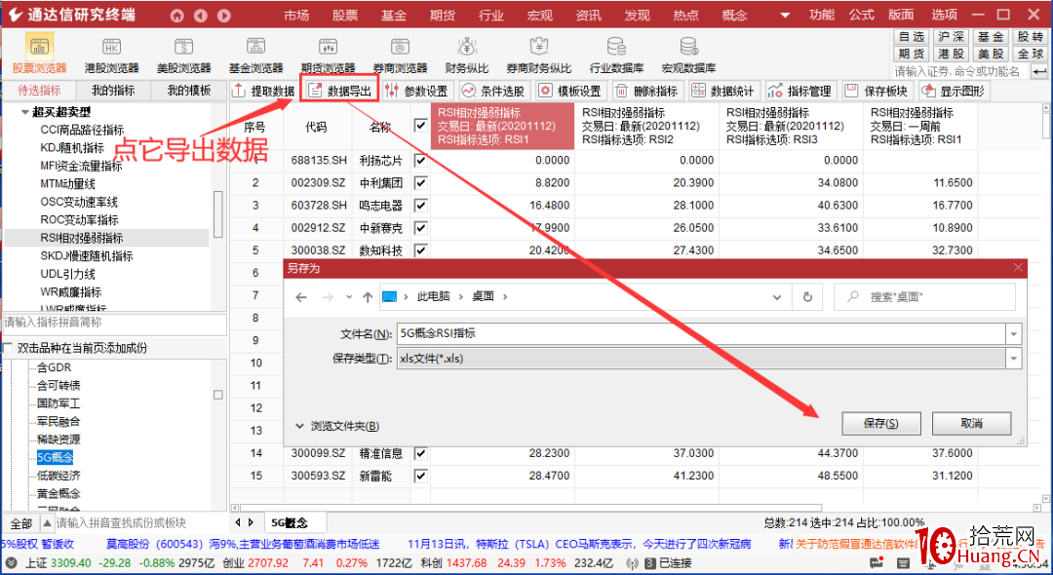This screenshot has width=1053, height=575.
Task: Open the 港股浏览器 browser
Action: tap(111, 55)
